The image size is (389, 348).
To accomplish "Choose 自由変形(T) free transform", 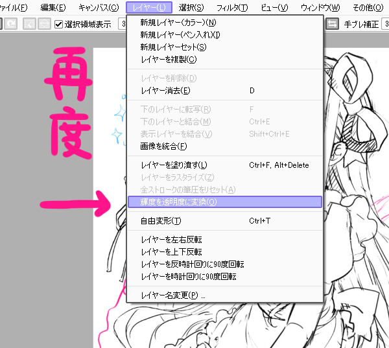I will pos(225,221).
